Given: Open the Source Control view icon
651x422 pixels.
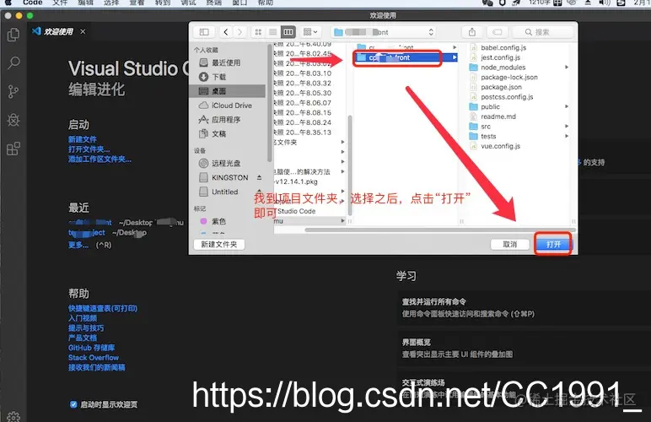Looking at the screenshot, I should tap(13, 91).
